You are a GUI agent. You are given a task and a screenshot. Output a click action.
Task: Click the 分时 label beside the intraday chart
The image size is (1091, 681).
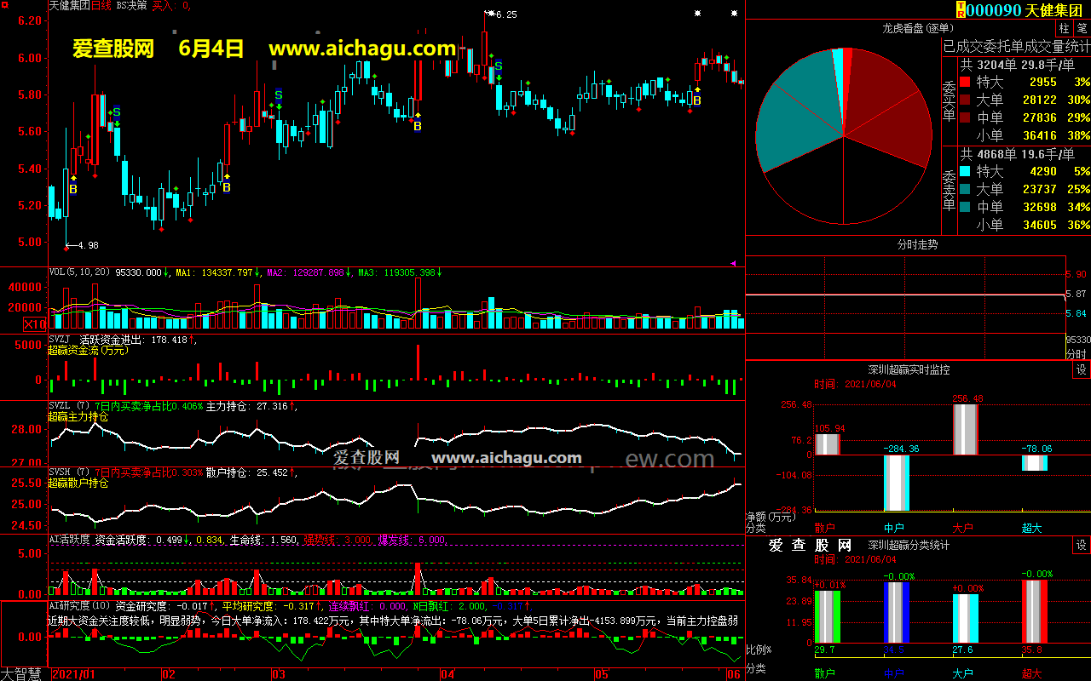click(1077, 354)
